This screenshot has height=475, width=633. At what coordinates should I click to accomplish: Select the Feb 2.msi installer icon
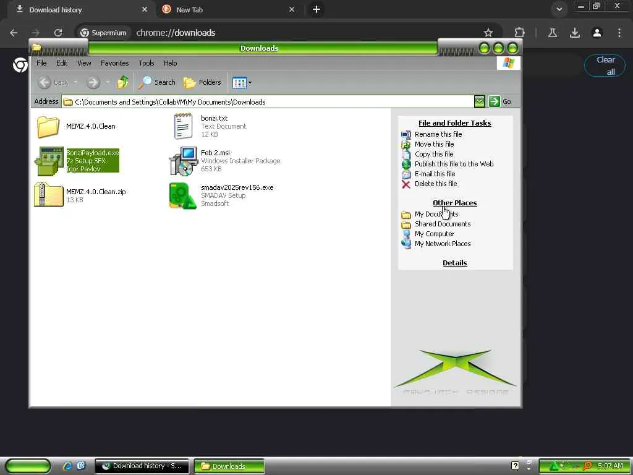click(183, 161)
